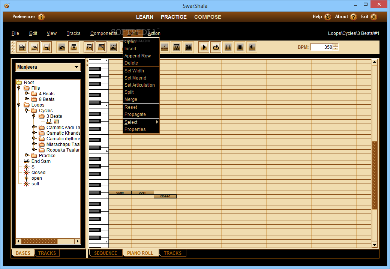Click the piano roll scroll down arrow
The width and height of the screenshot is (390, 269).
(375, 245)
